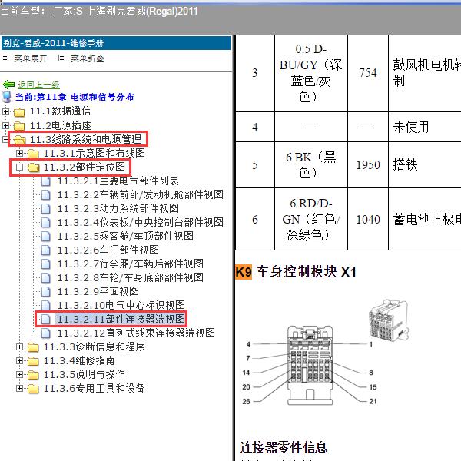
Task: Select 11.3.2部件定位图 folder label
Action: 85,167
